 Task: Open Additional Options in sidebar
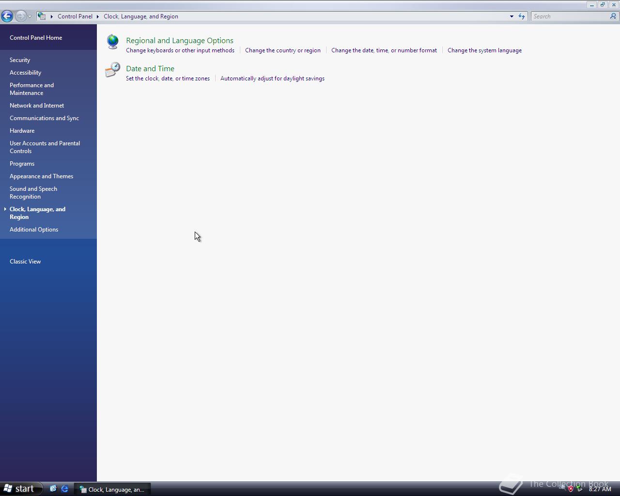pos(34,230)
